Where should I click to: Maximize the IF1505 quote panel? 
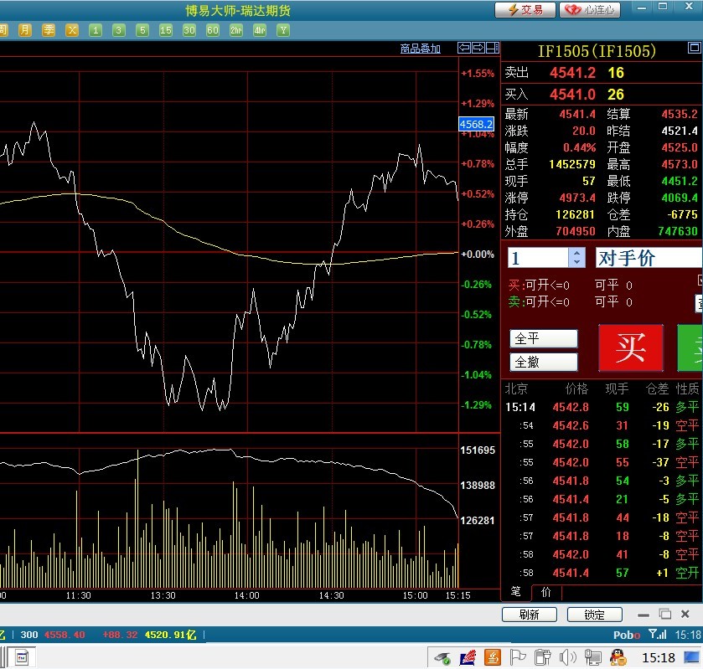tap(664, 615)
